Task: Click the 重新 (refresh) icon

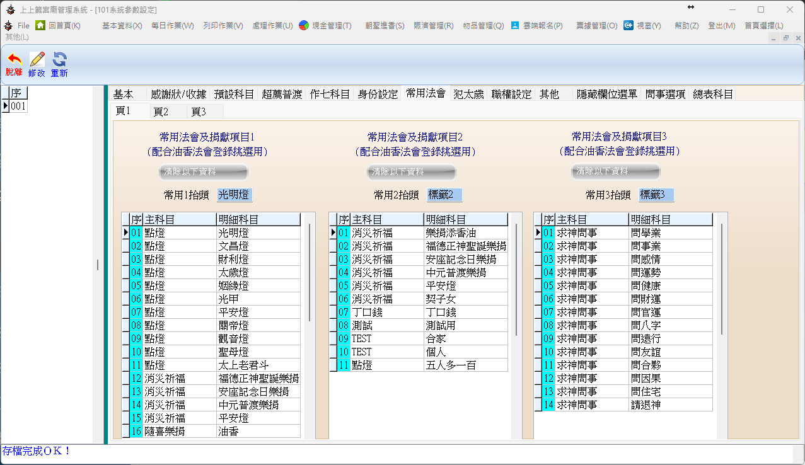Action: 59,60
